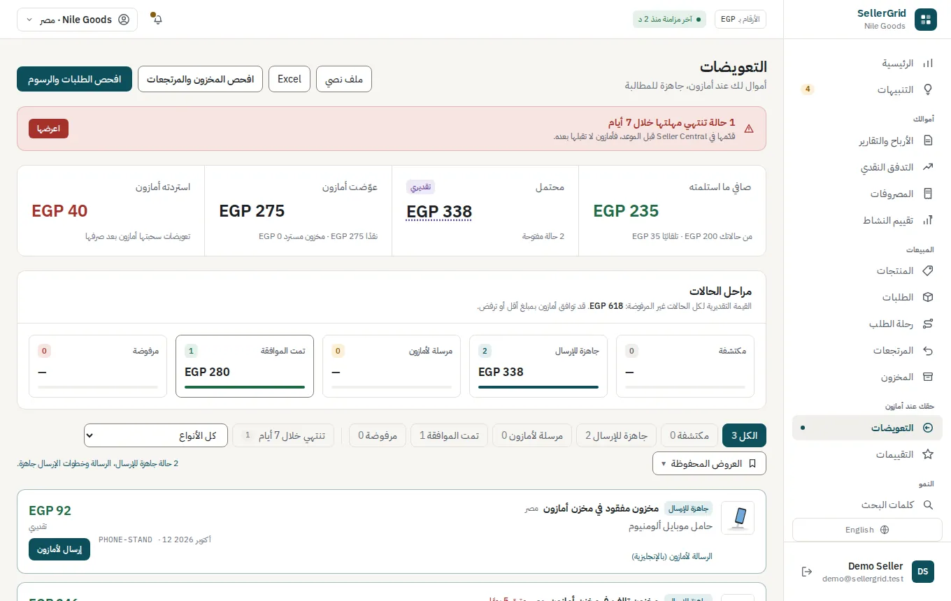Expand the العروض المحفوظة saved views menu

click(x=709, y=463)
